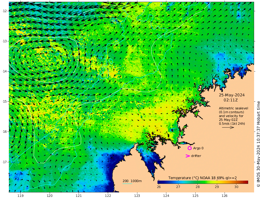Click longitude axis label 120
The height and width of the screenshot is (201, 260).
coord(50,196)
